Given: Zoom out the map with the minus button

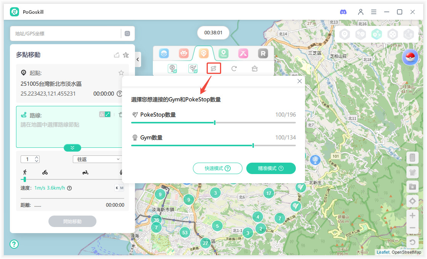Looking at the screenshot, I should point(412,228).
